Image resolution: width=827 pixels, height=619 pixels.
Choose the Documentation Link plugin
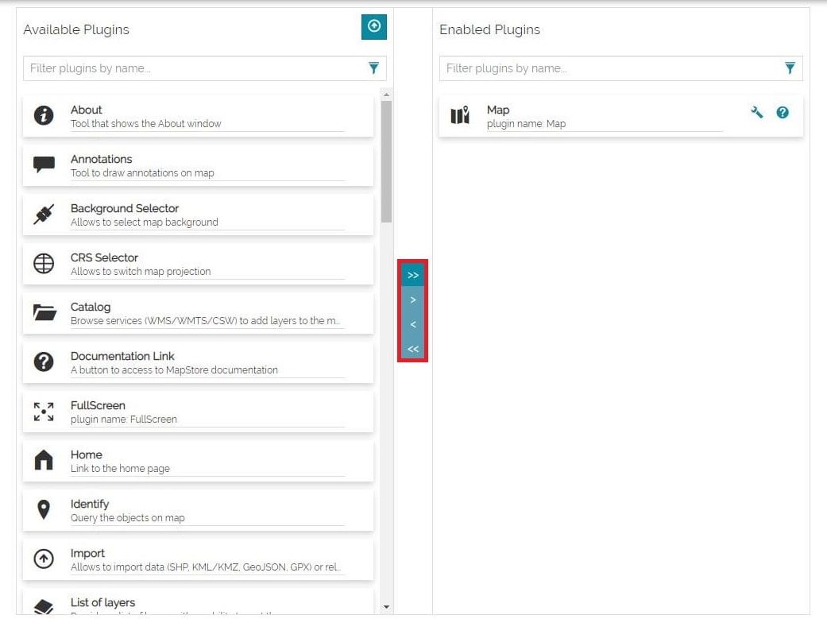point(199,362)
